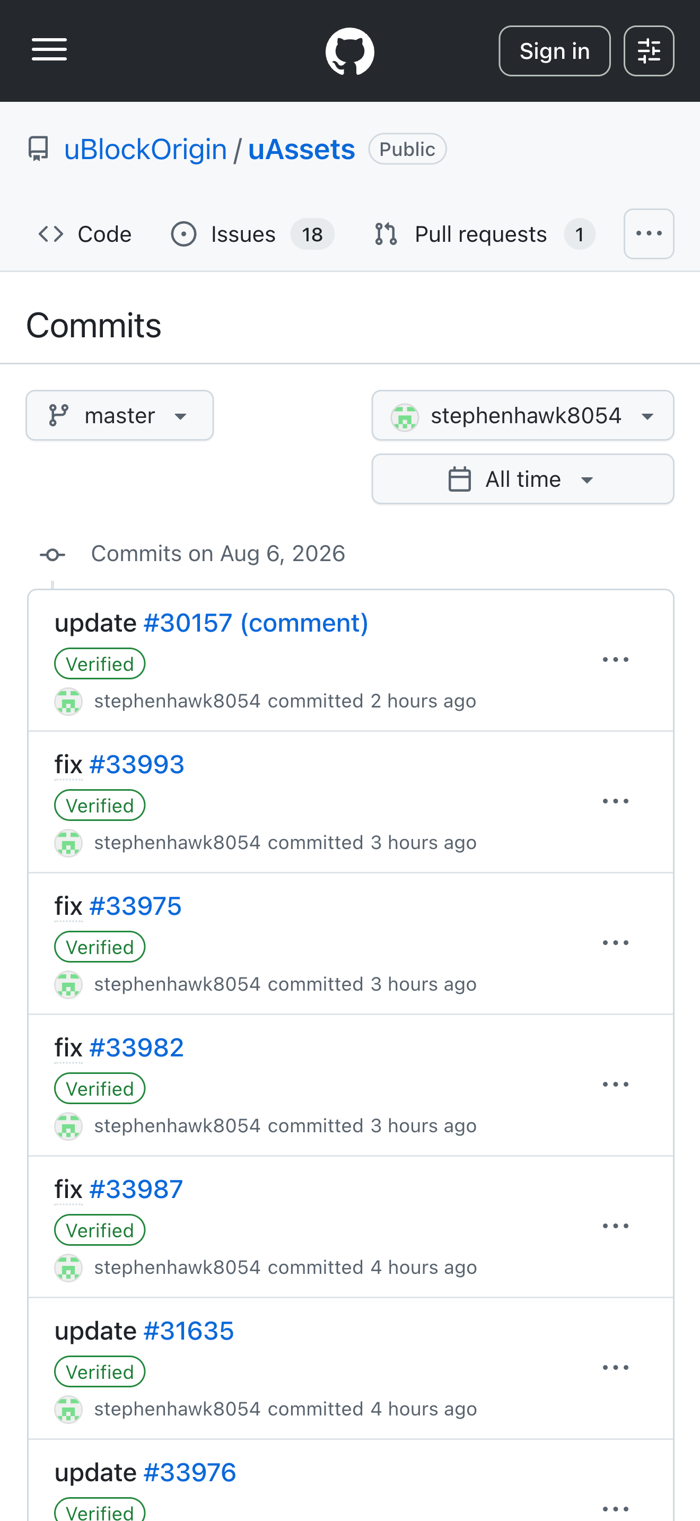Click stephenhawk8054 avatar on first commit

68,702
